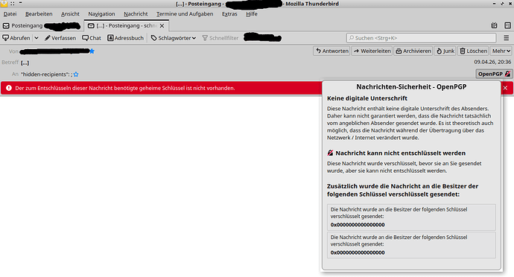Focus the Suchen search field
Screen dimensions: 514x277
(421, 38)
